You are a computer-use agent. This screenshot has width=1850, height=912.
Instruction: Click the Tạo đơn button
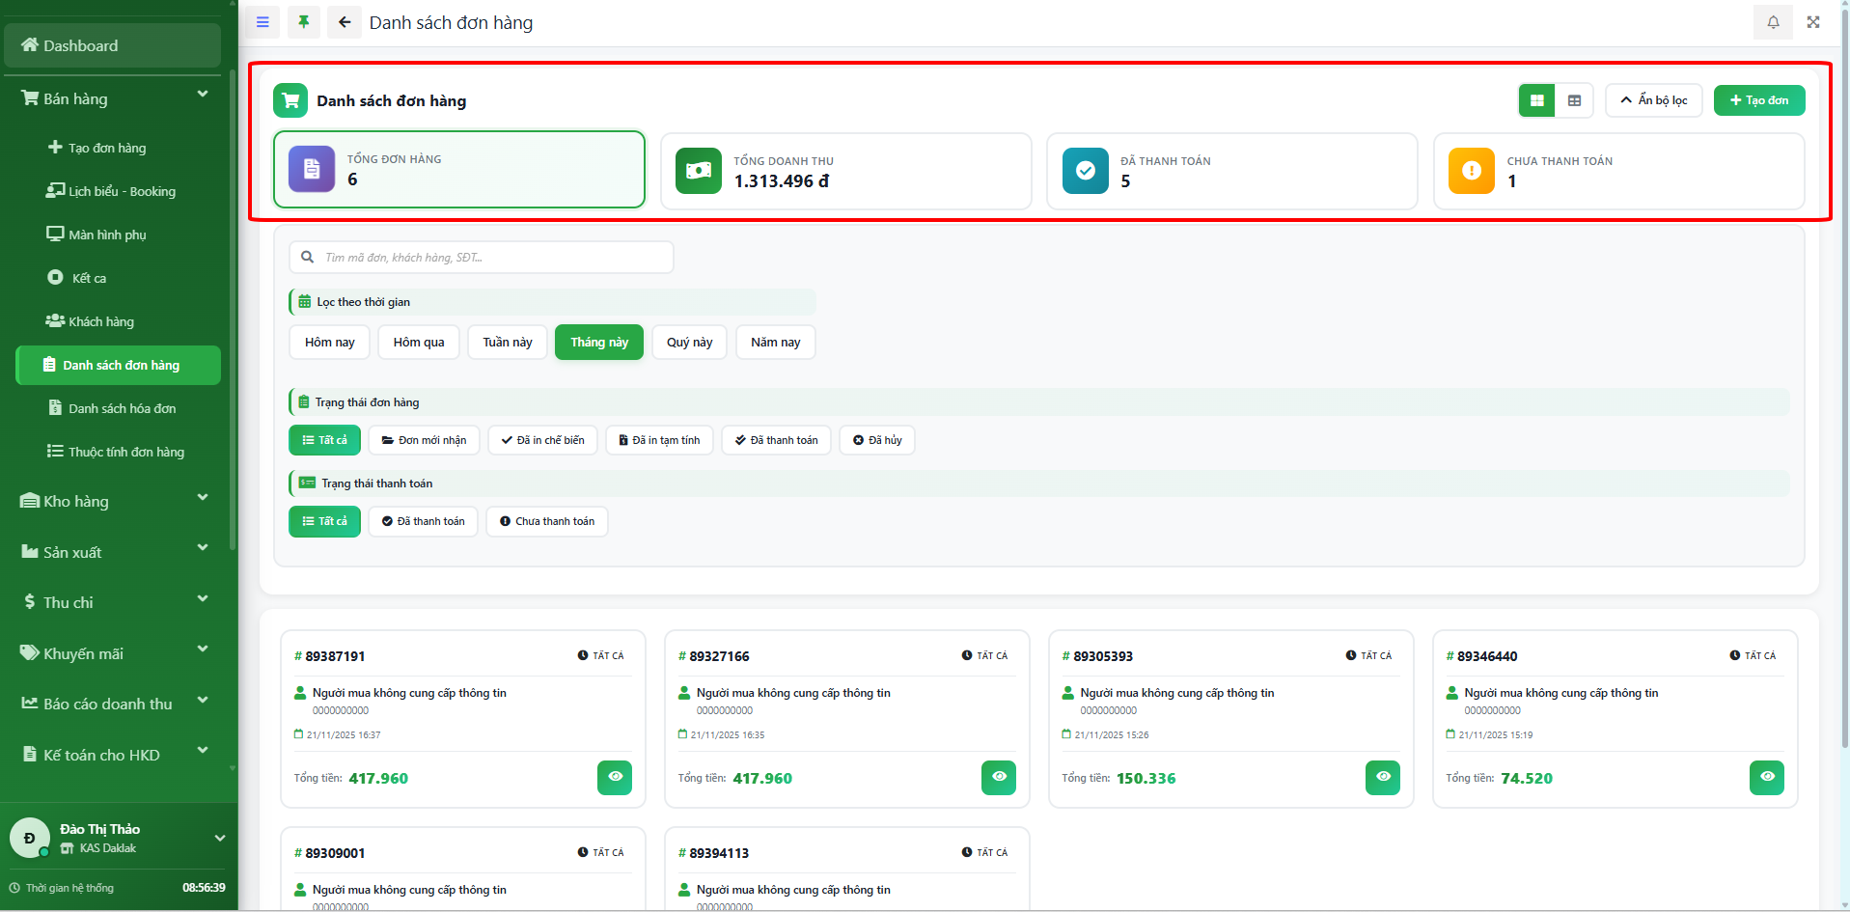(1758, 100)
